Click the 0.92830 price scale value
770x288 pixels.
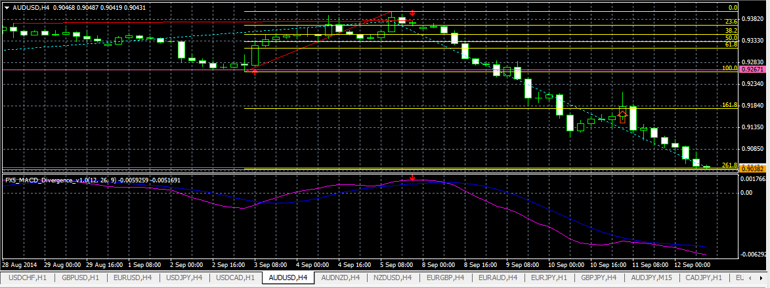click(x=752, y=62)
